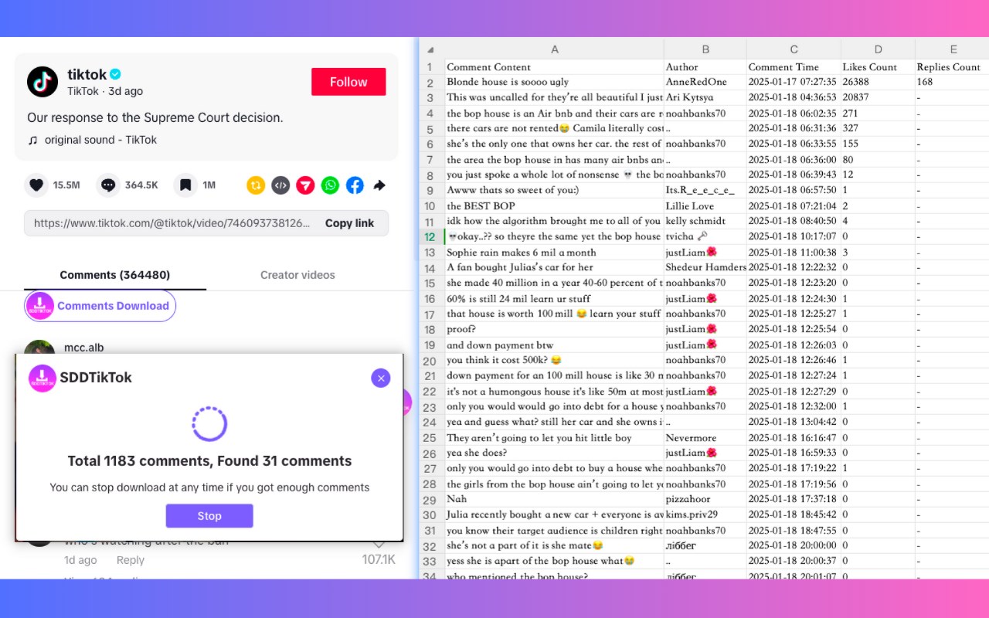The width and height of the screenshot is (989, 618).
Task: Click the blue verified badge next to tiktok
Action: tap(115, 74)
